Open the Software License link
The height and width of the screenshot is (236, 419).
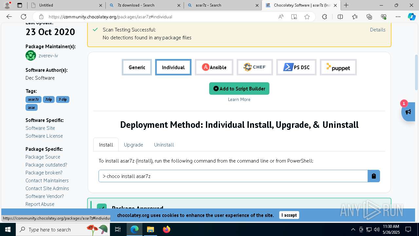pyautogui.click(x=44, y=136)
